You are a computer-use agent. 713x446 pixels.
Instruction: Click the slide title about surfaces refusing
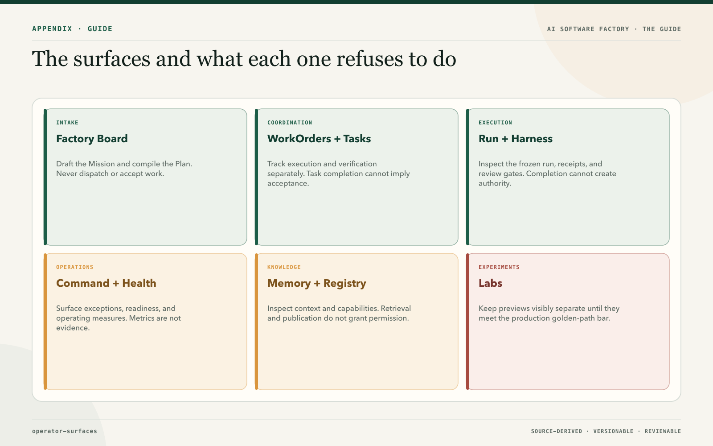pos(244,59)
